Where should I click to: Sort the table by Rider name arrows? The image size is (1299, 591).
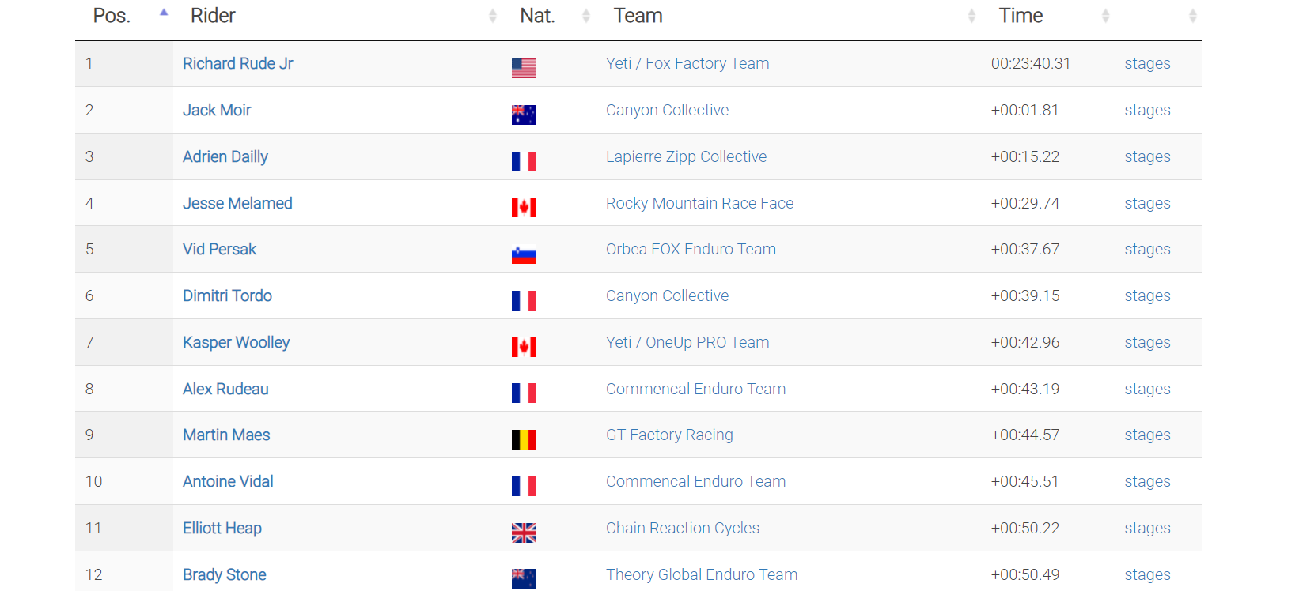tap(492, 16)
